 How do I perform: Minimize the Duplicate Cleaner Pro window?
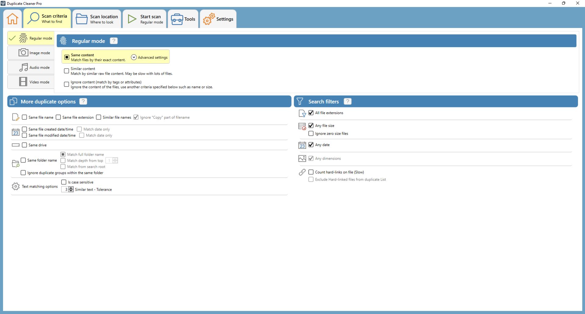coord(550,3)
